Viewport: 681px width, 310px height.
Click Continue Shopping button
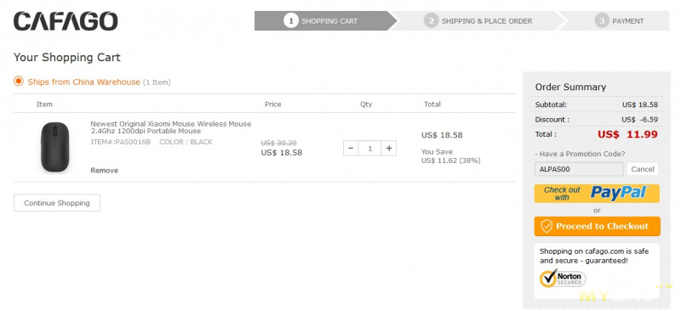(57, 203)
